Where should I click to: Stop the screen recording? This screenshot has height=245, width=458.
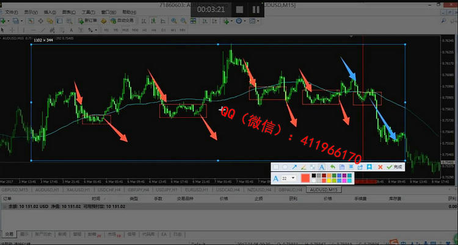click(x=239, y=9)
